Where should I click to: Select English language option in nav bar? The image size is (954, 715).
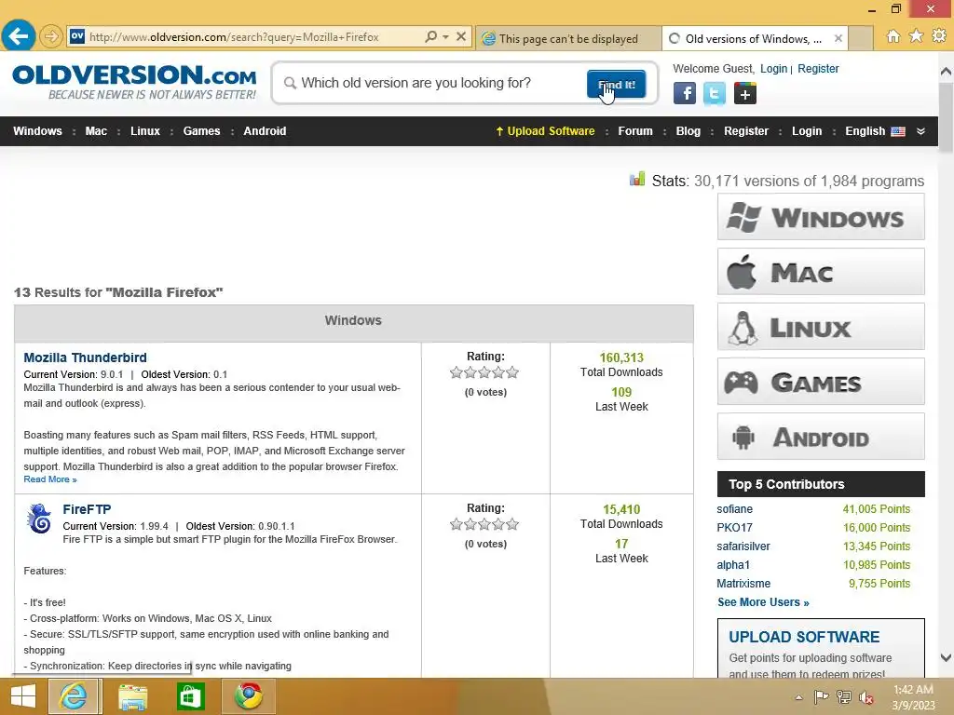coord(875,131)
